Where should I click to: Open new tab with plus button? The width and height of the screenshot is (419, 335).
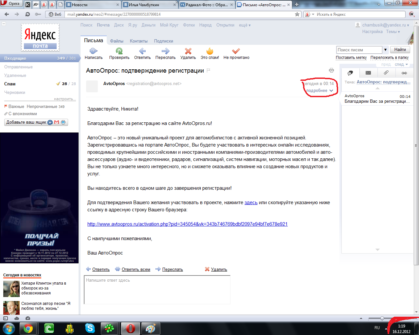tap(297, 5)
